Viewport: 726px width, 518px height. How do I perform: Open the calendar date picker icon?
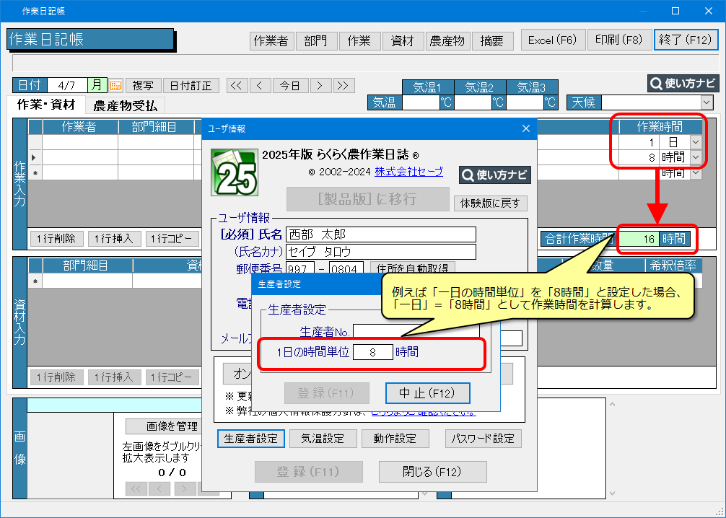pos(115,86)
